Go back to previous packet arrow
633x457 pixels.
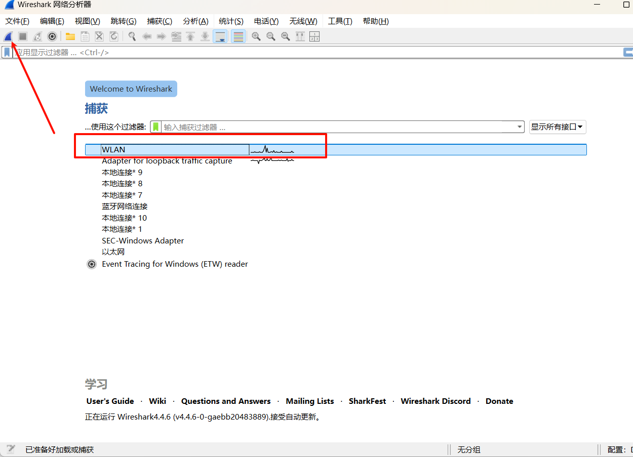pos(147,36)
